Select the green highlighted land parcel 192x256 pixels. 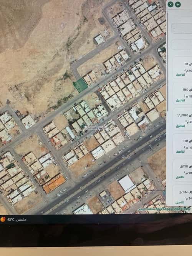(x=80, y=85)
